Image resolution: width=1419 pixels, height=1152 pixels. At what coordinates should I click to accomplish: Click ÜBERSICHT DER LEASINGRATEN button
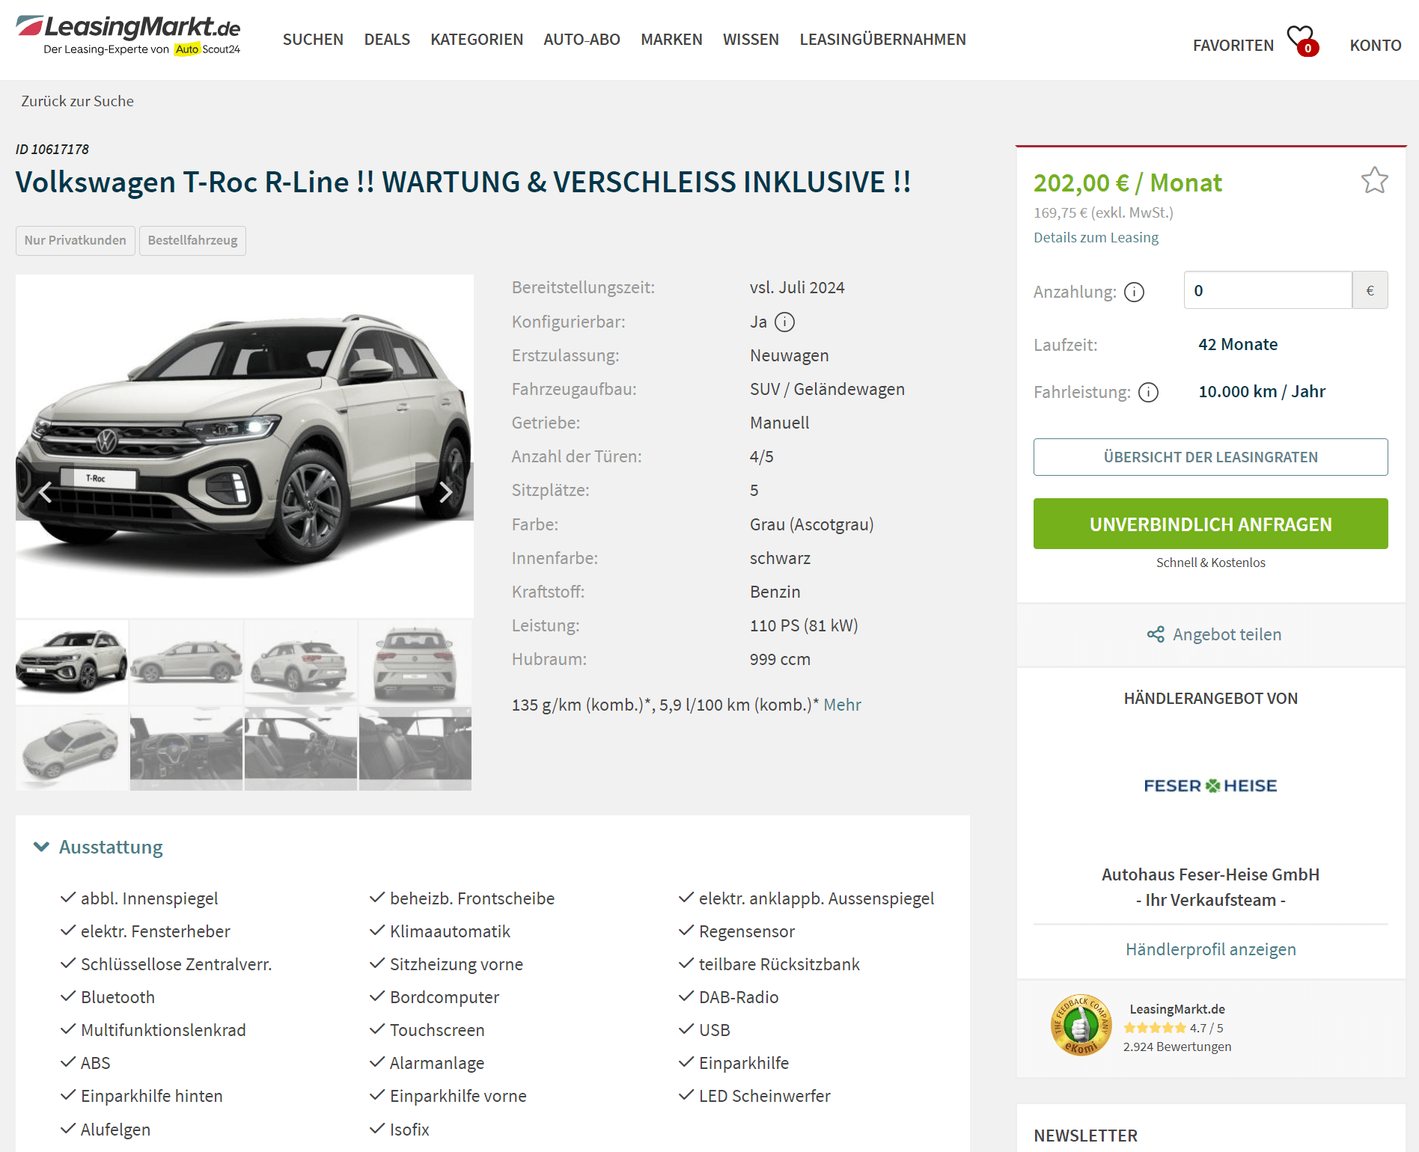pos(1210,457)
